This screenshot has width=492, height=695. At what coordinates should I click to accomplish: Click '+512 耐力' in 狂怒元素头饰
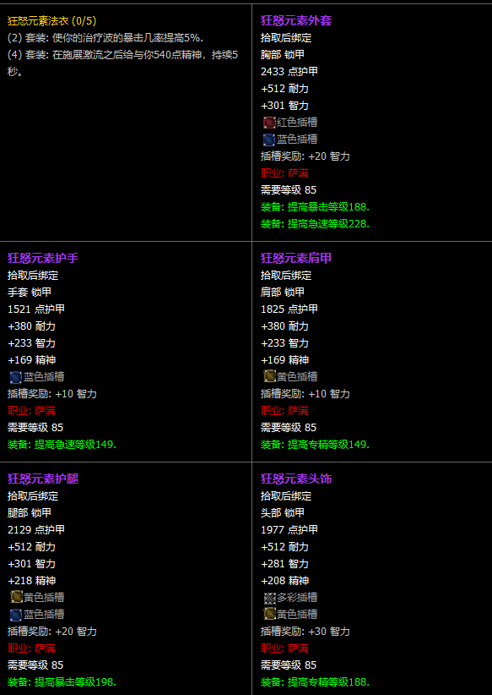284,546
